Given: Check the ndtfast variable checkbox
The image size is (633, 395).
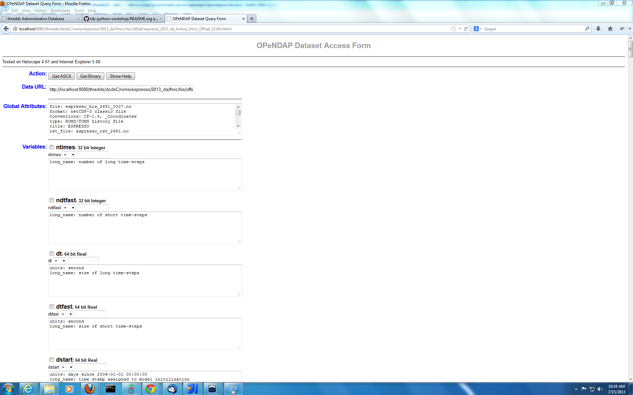Looking at the screenshot, I should click(x=51, y=200).
